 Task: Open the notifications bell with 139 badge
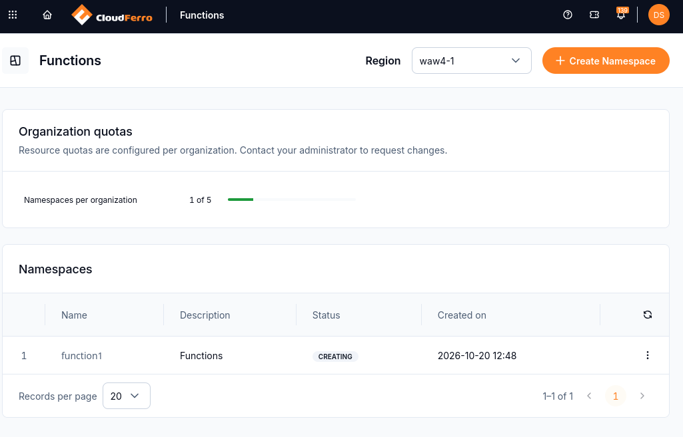coord(622,14)
